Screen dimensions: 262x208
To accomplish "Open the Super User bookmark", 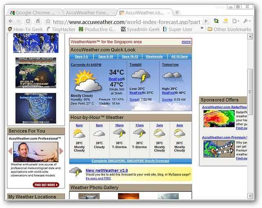I will (x=178, y=29).
